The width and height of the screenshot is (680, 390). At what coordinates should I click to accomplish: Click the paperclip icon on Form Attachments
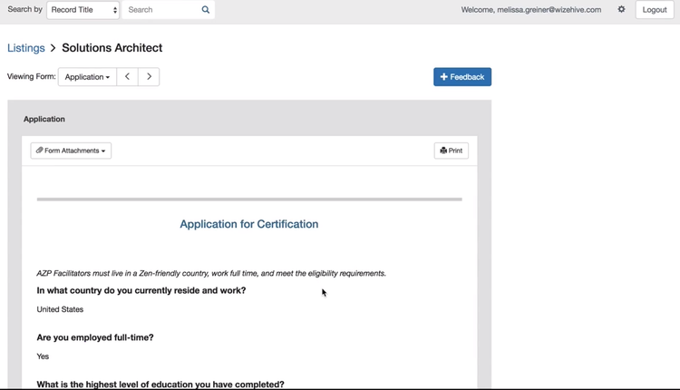[40, 151]
